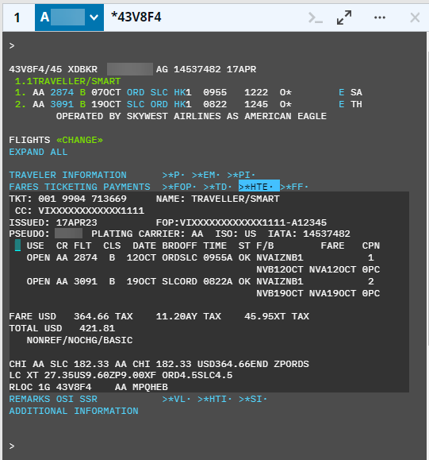Viewport: 429px width, 460px height.
Task: Click the teal cursor block before USE
Action: [18, 245]
